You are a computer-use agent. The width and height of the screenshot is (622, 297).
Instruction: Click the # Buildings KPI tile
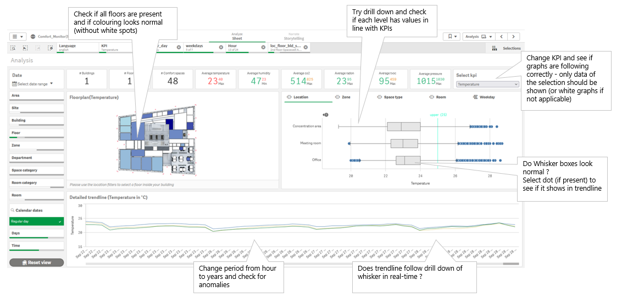87,79
